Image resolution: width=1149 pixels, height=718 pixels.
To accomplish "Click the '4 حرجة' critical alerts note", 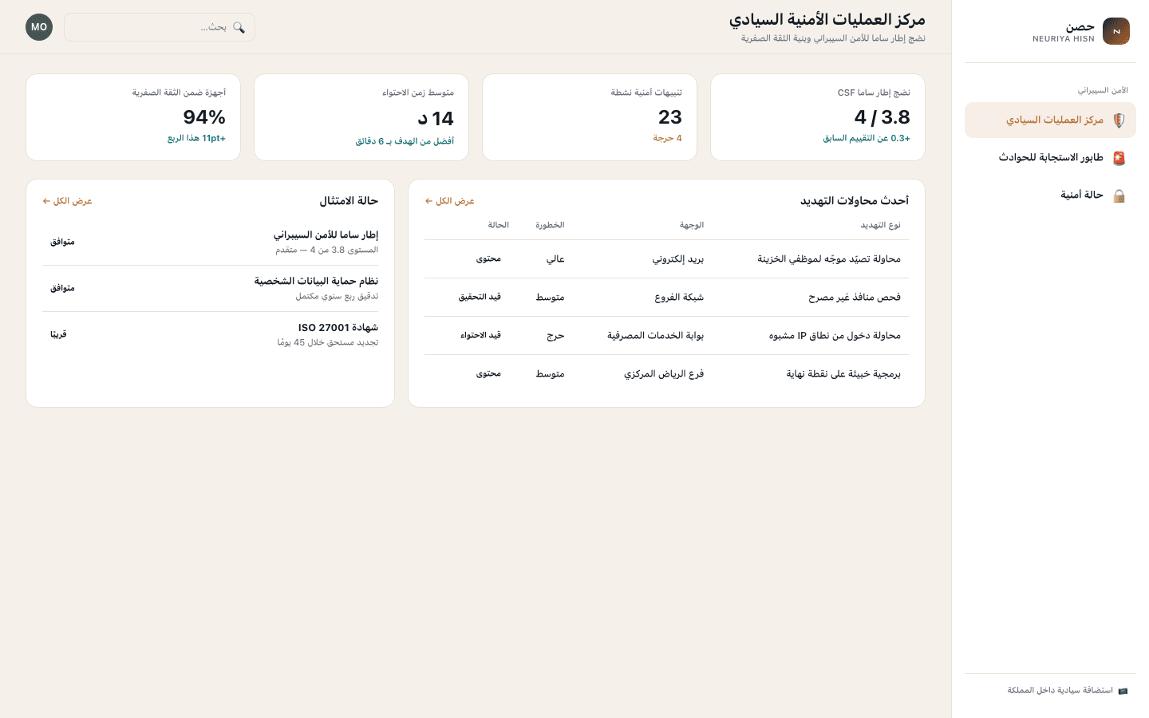I will (x=667, y=138).
